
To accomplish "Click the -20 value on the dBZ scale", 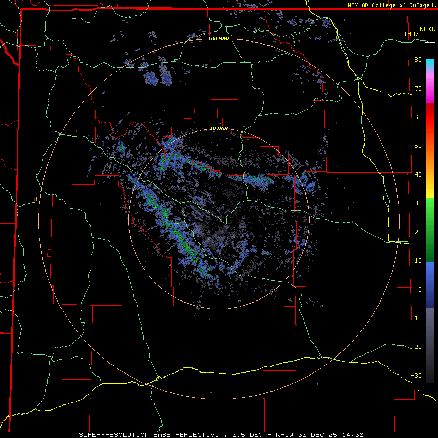I will click(x=416, y=347).
